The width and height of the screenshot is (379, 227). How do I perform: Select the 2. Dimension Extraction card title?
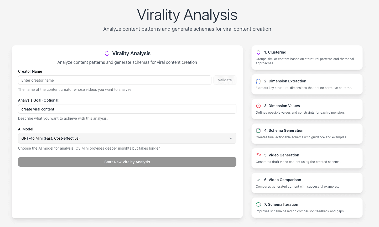(x=285, y=81)
